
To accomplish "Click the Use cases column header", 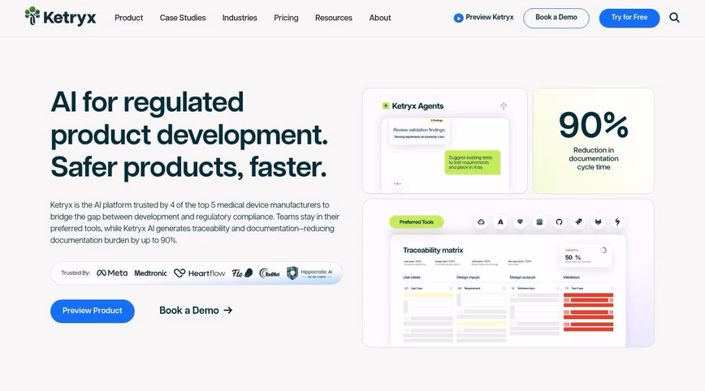I will [412, 277].
